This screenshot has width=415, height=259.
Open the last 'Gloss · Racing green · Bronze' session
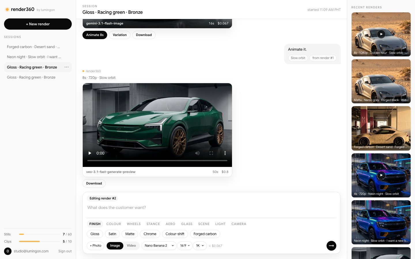click(38, 77)
